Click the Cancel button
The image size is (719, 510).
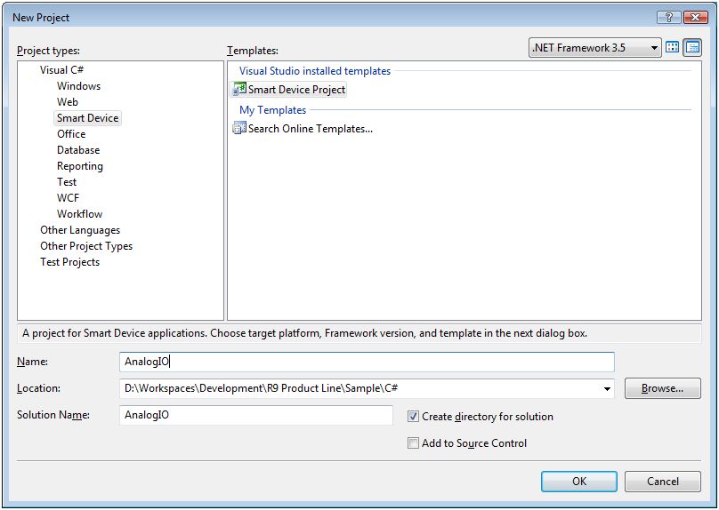click(x=662, y=482)
